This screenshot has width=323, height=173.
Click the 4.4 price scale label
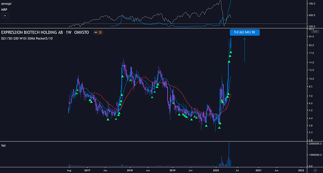311,118
